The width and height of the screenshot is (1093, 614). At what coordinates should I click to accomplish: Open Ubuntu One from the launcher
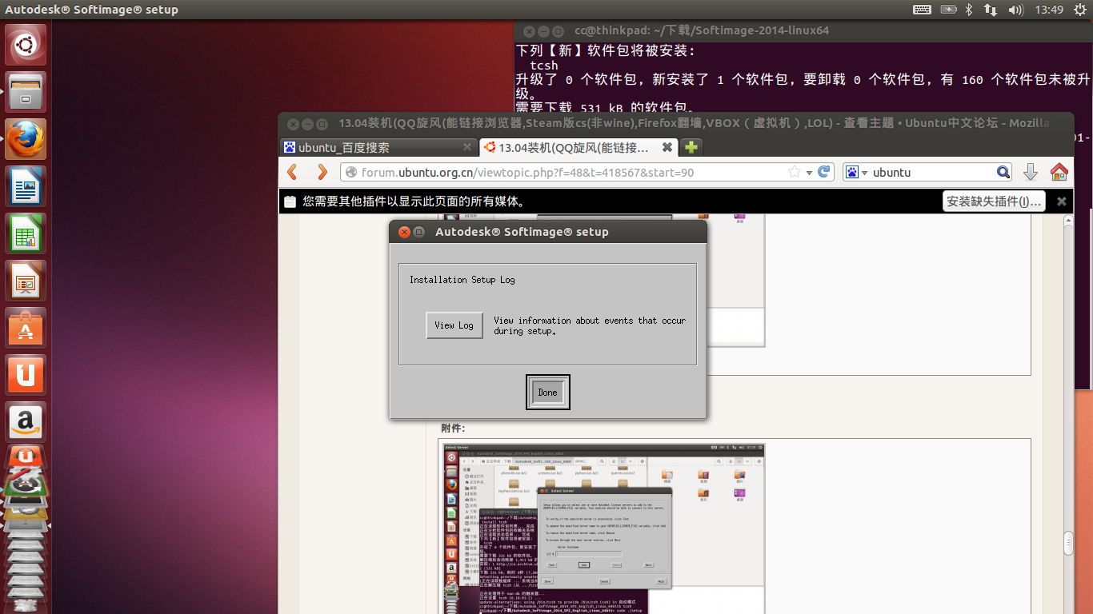tap(26, 375)
